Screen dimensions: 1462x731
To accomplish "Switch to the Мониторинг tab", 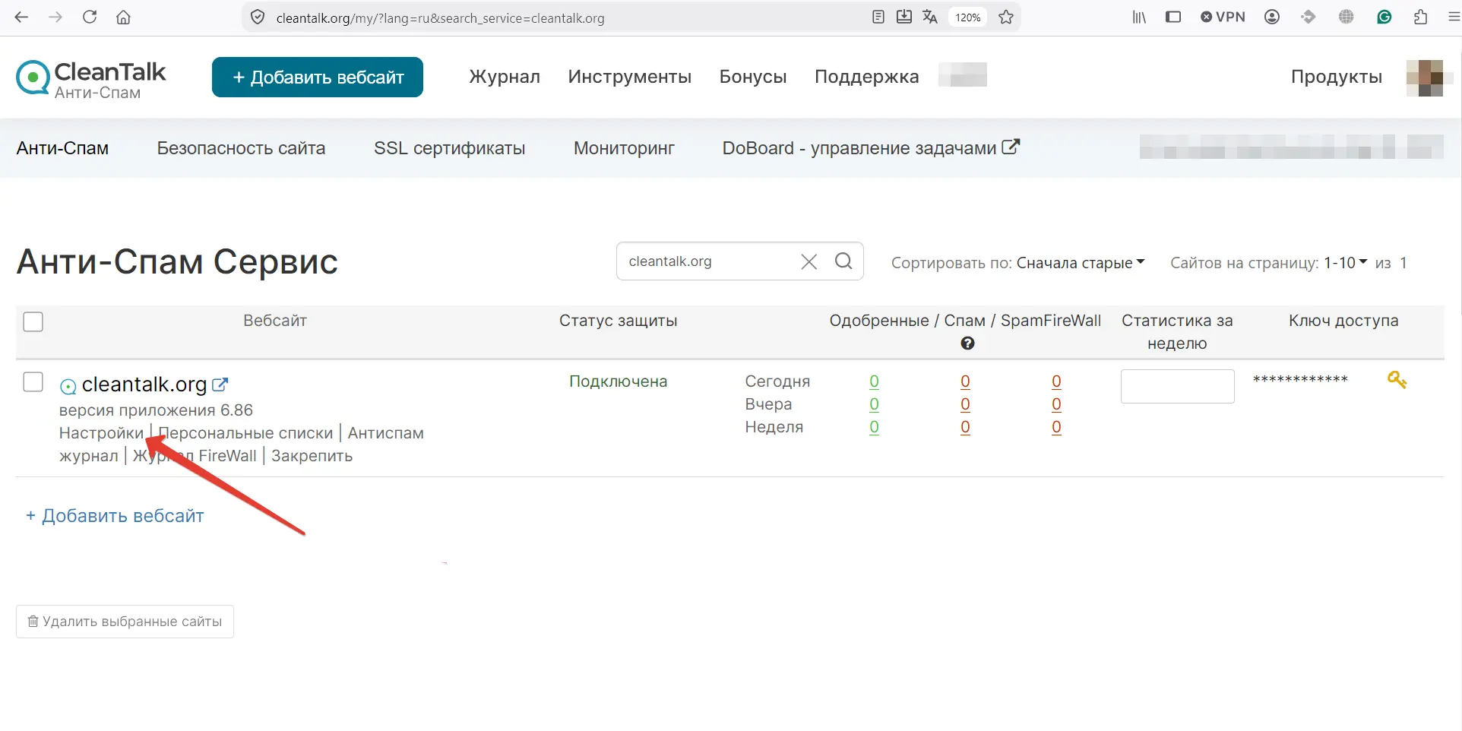I will tap(624, 148).
